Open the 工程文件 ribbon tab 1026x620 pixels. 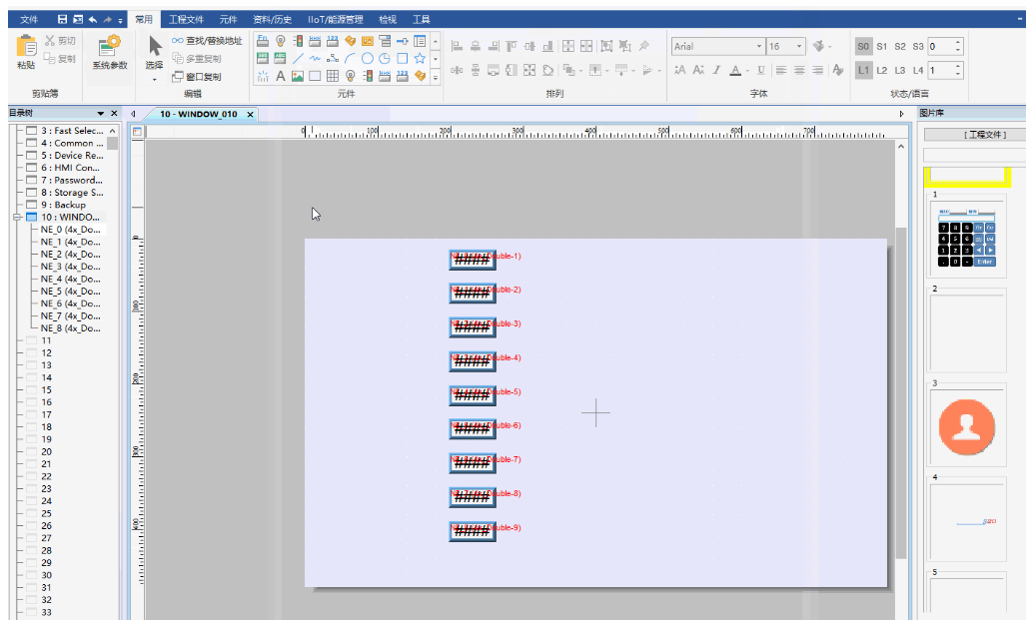pos(186,19)
